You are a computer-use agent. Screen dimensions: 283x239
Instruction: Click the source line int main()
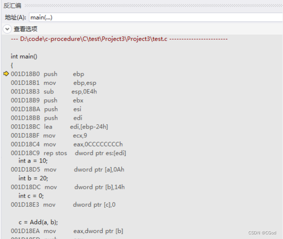pyautogui.click(x=24, y=57)
